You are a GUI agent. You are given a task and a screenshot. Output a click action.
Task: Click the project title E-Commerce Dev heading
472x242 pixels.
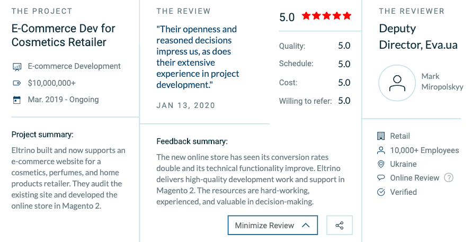click(x=63, y=35)
